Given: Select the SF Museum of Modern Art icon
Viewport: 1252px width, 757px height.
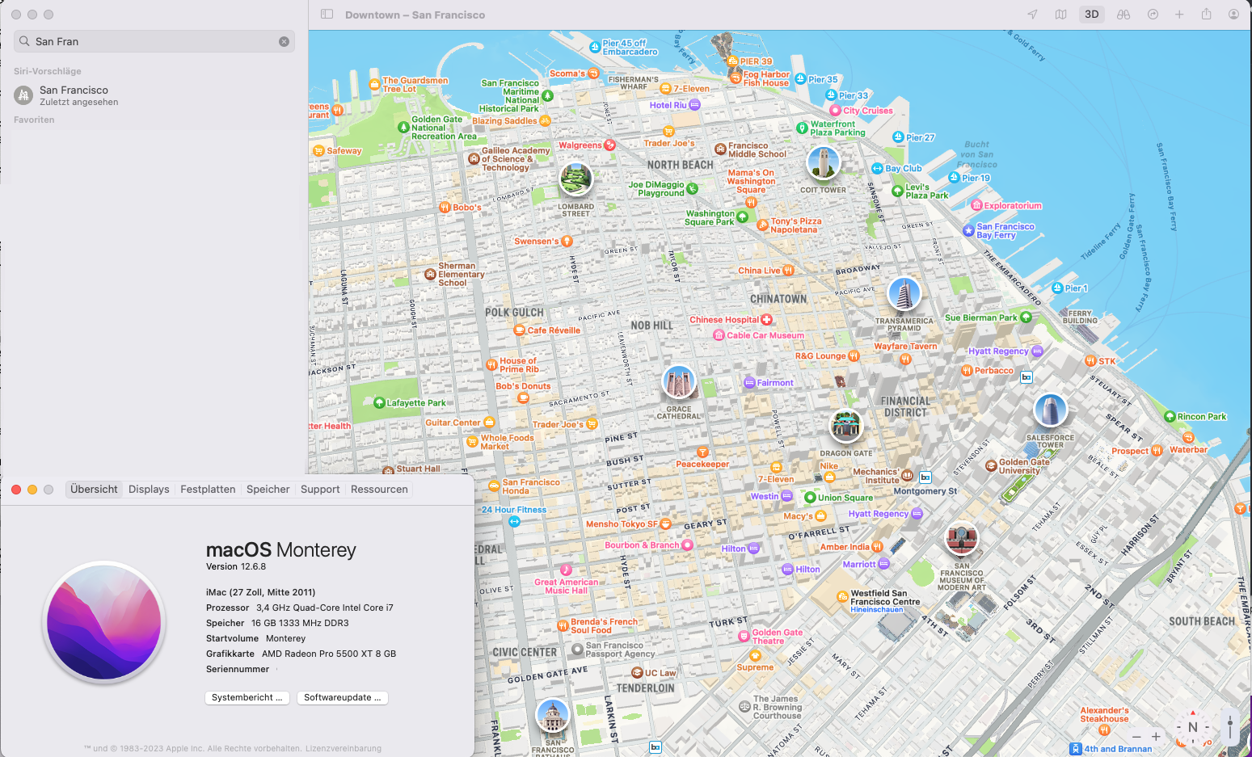Looking at the screenshot, I should coord(962,539).
